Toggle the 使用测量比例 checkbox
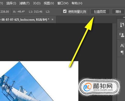 [x=65, y=11]
